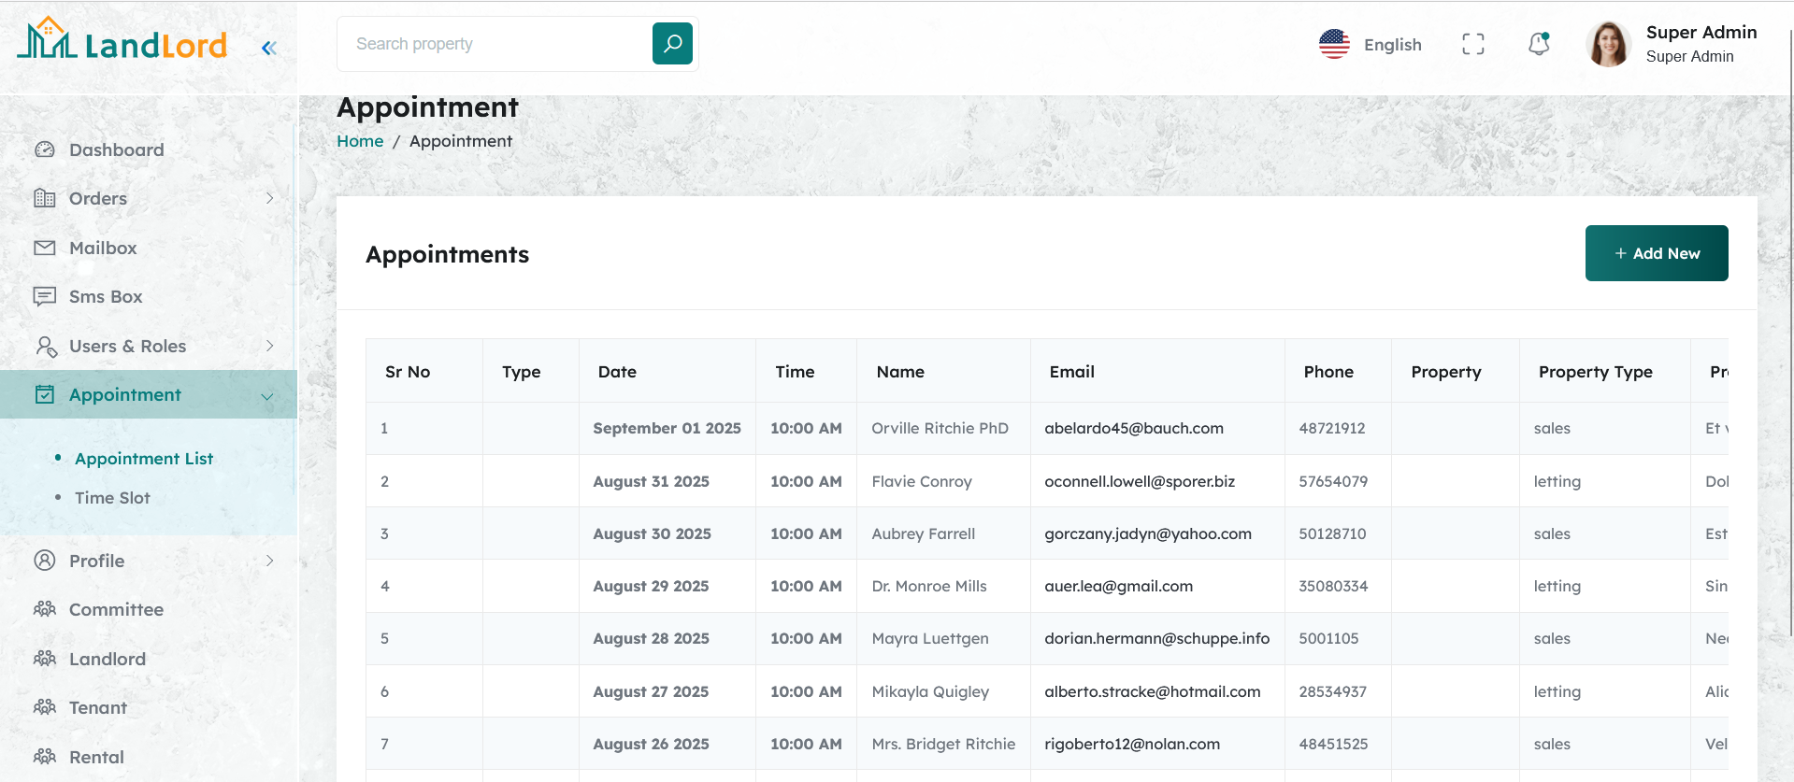Select Appointment List in sidebar

(144, 459)
